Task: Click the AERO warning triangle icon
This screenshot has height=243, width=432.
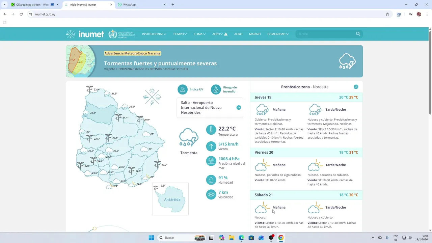Action: (226, 34)
